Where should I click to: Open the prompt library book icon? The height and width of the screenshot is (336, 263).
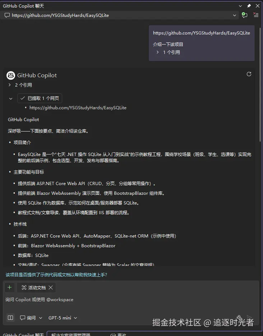[x=10, y=318]
